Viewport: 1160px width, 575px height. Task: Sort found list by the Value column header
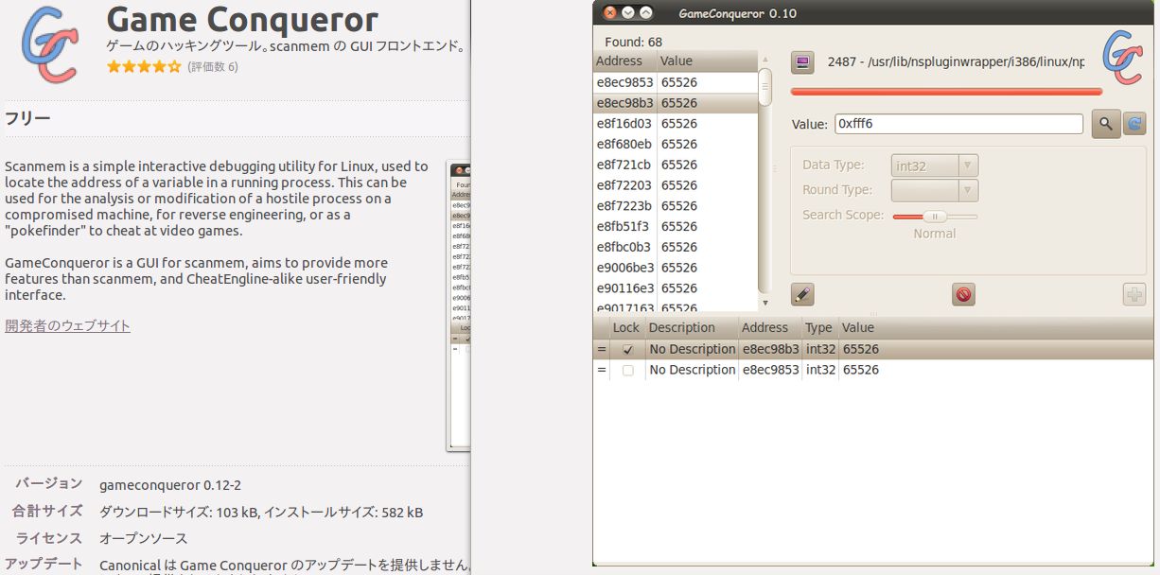tap(707, 61)
